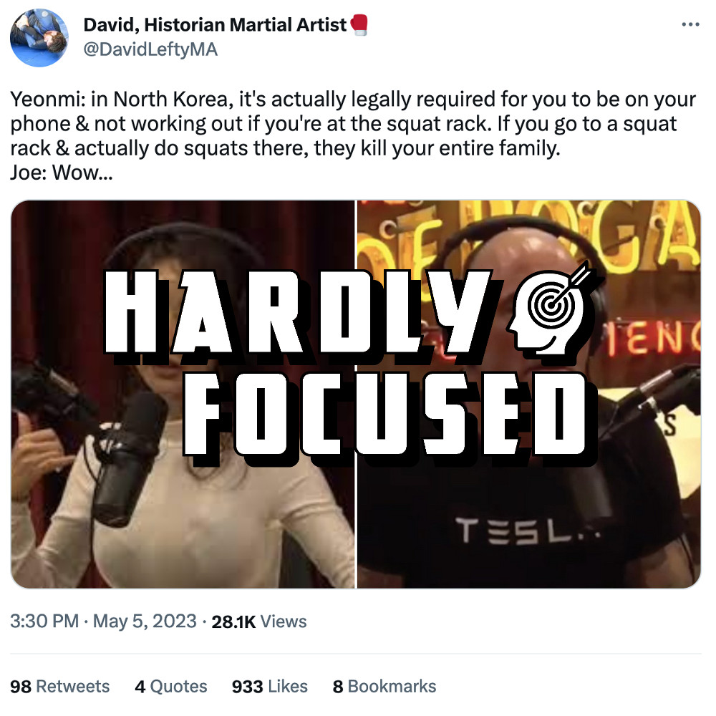716x716 pixels.
Task: View the 98 Retweets list
Action: [60, 687]
